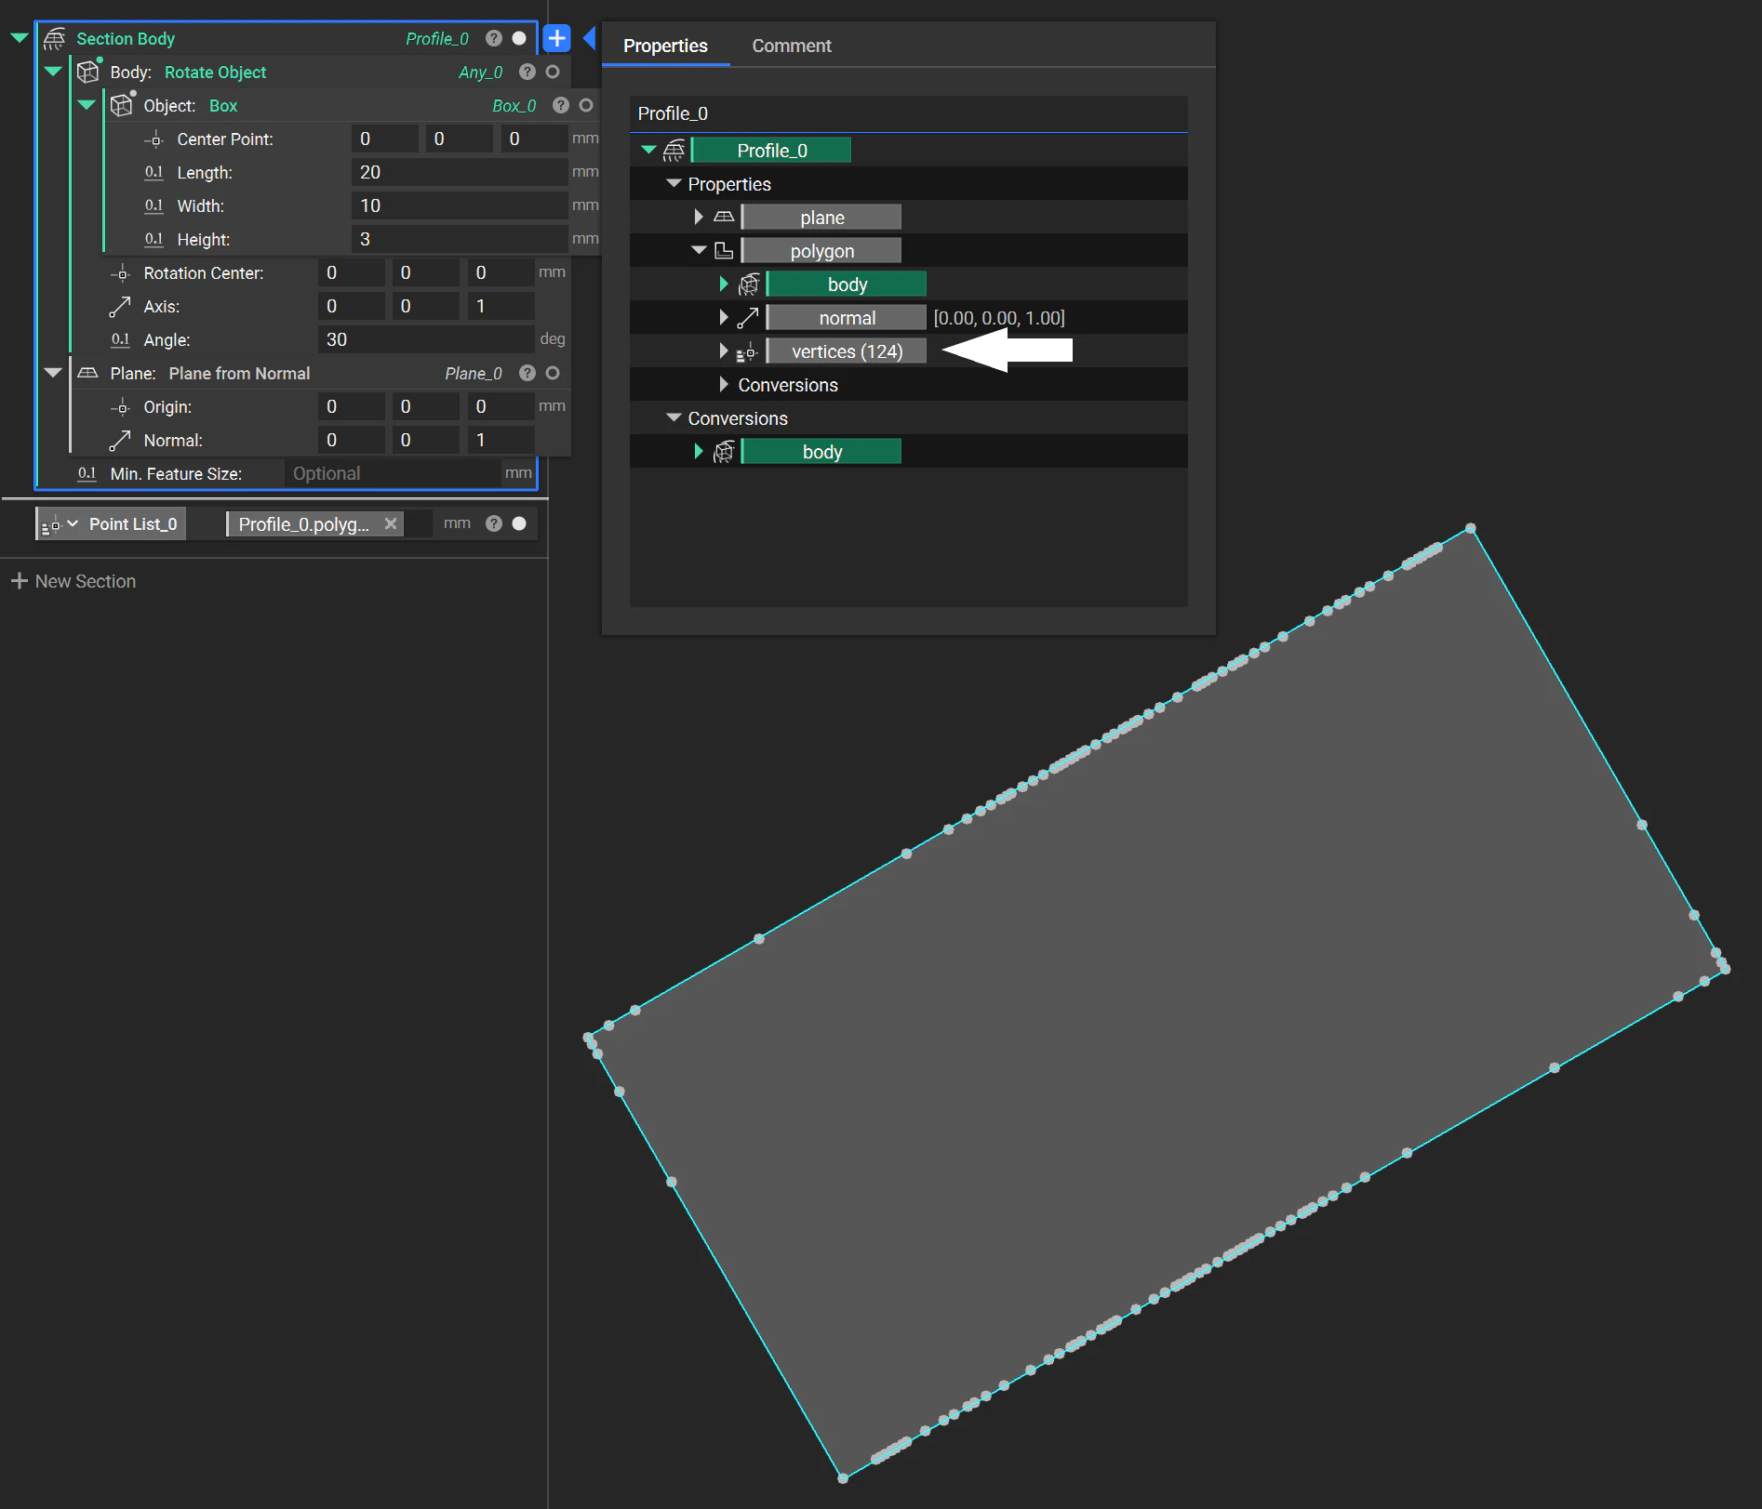This screenshot has width=1762, height=1509.
Task: Remove Profile_0.polyg input using the X
Action: [391, 523]
